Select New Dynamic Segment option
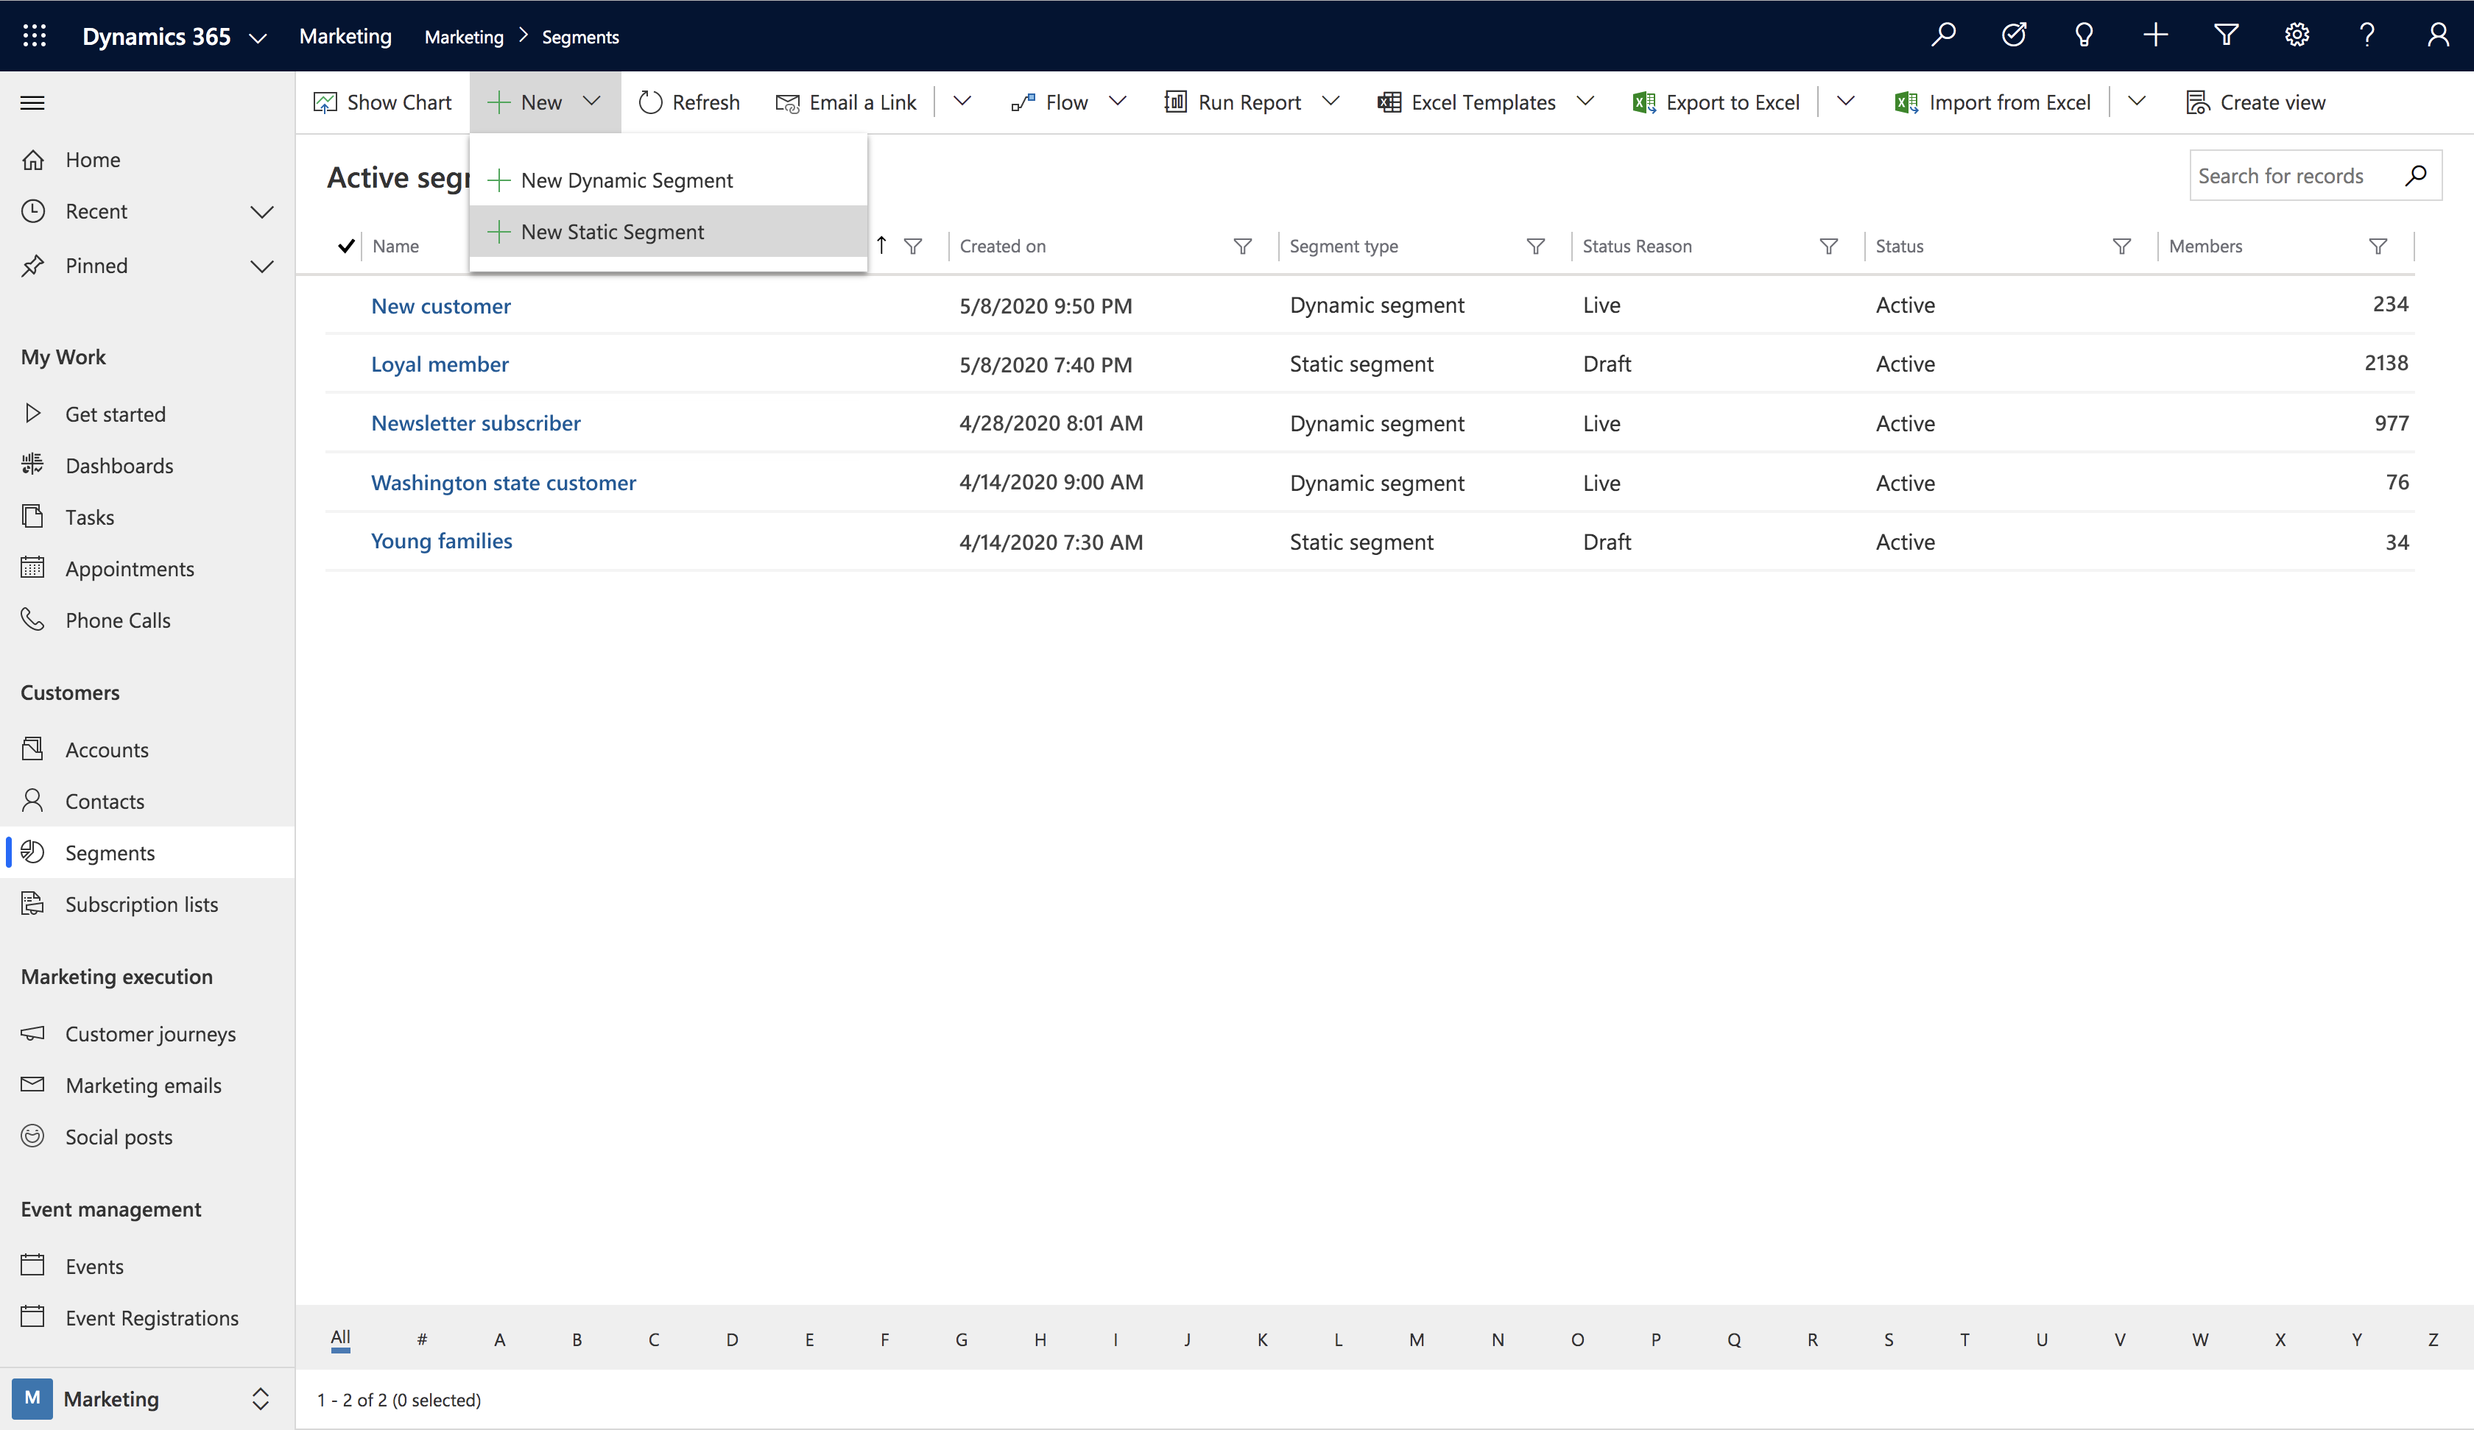The image size is (2474, 1430). (x=627, y=179)
